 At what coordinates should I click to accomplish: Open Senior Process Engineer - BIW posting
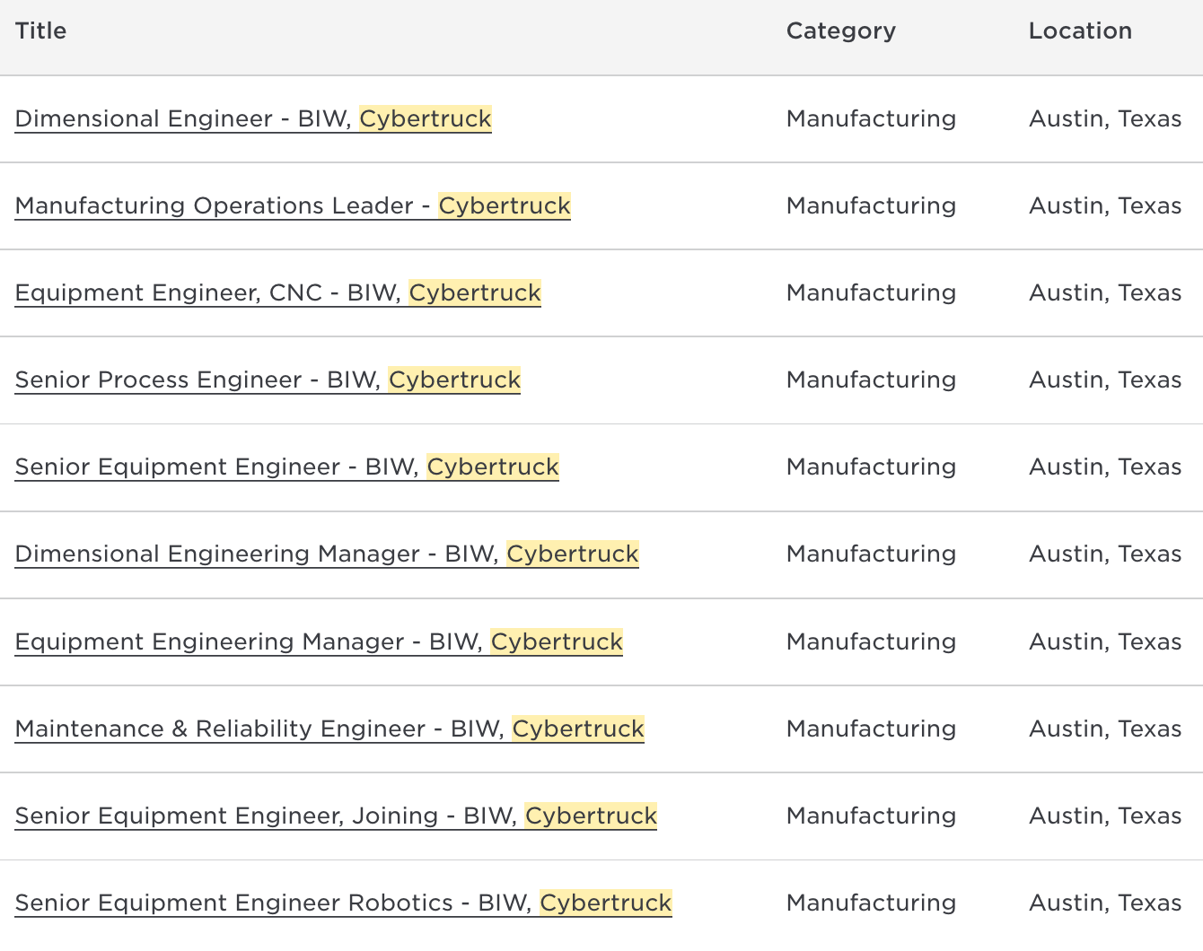pos(268,380)
